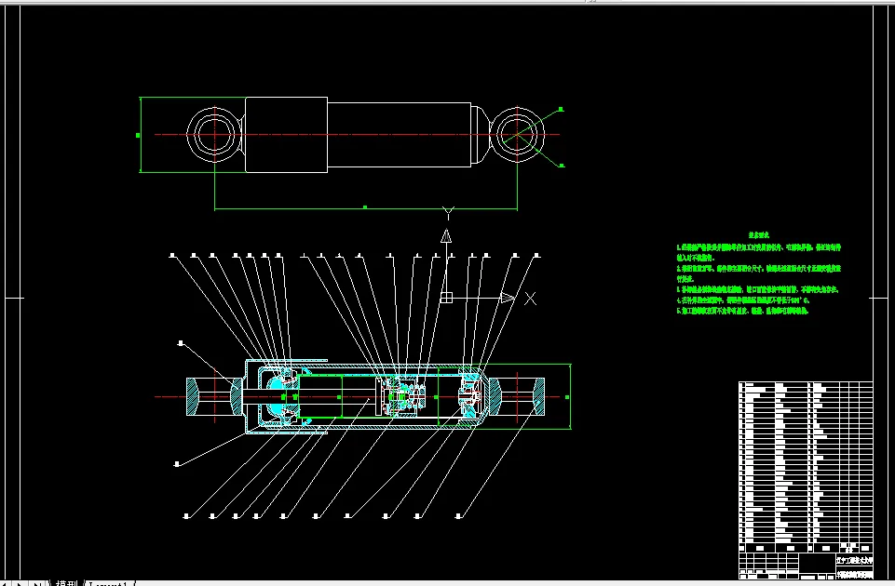Click the UCS icon origin square

[446, 299]
